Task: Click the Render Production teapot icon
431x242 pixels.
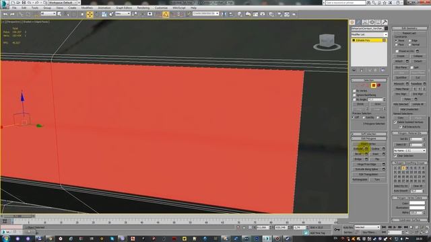Action: pos(294,14)
